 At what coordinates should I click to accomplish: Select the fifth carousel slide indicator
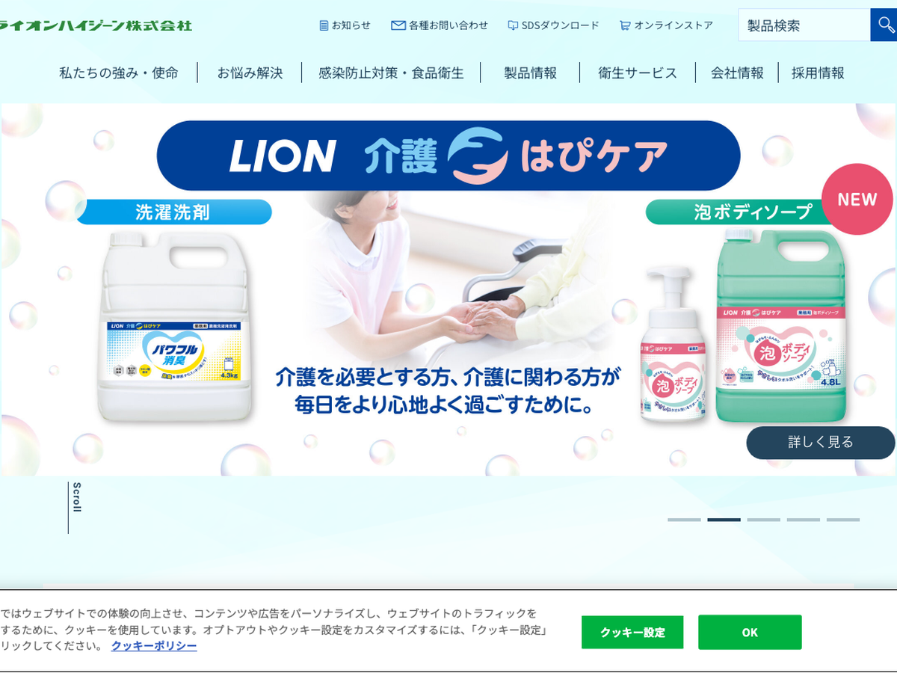coord(843,520)
